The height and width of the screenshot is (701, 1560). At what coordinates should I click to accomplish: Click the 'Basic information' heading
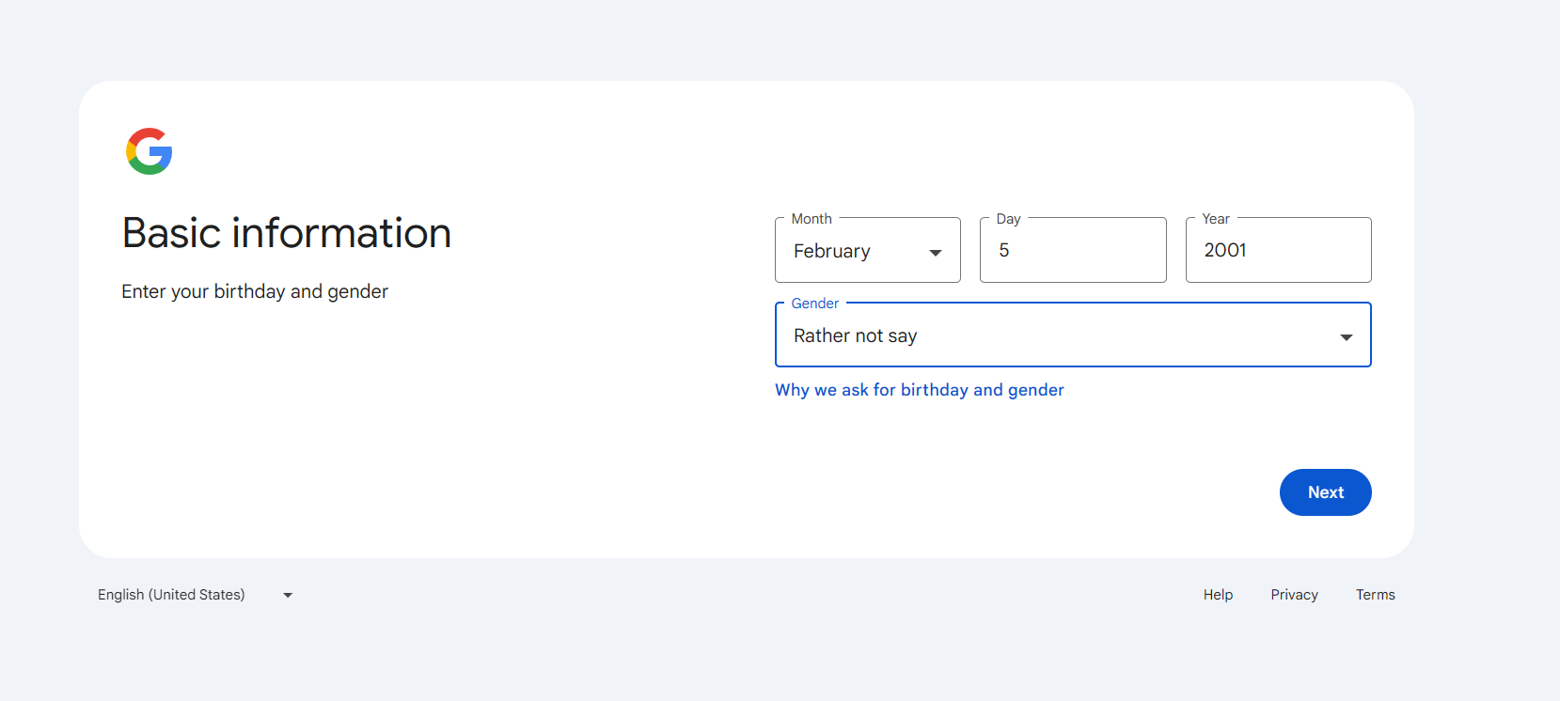coord(287,233)
